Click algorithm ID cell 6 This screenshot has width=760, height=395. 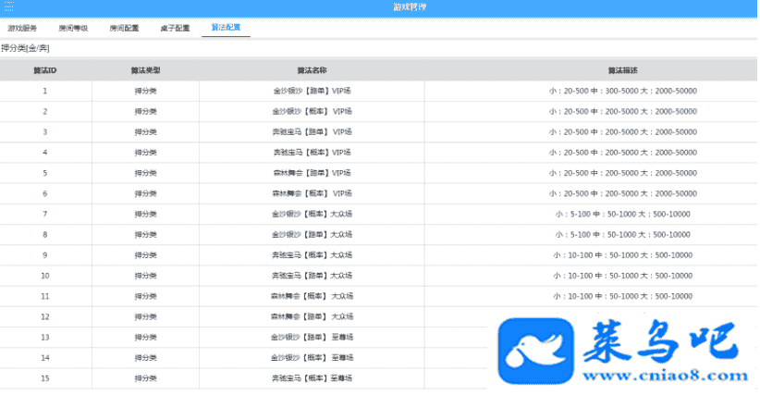[45, 193]
